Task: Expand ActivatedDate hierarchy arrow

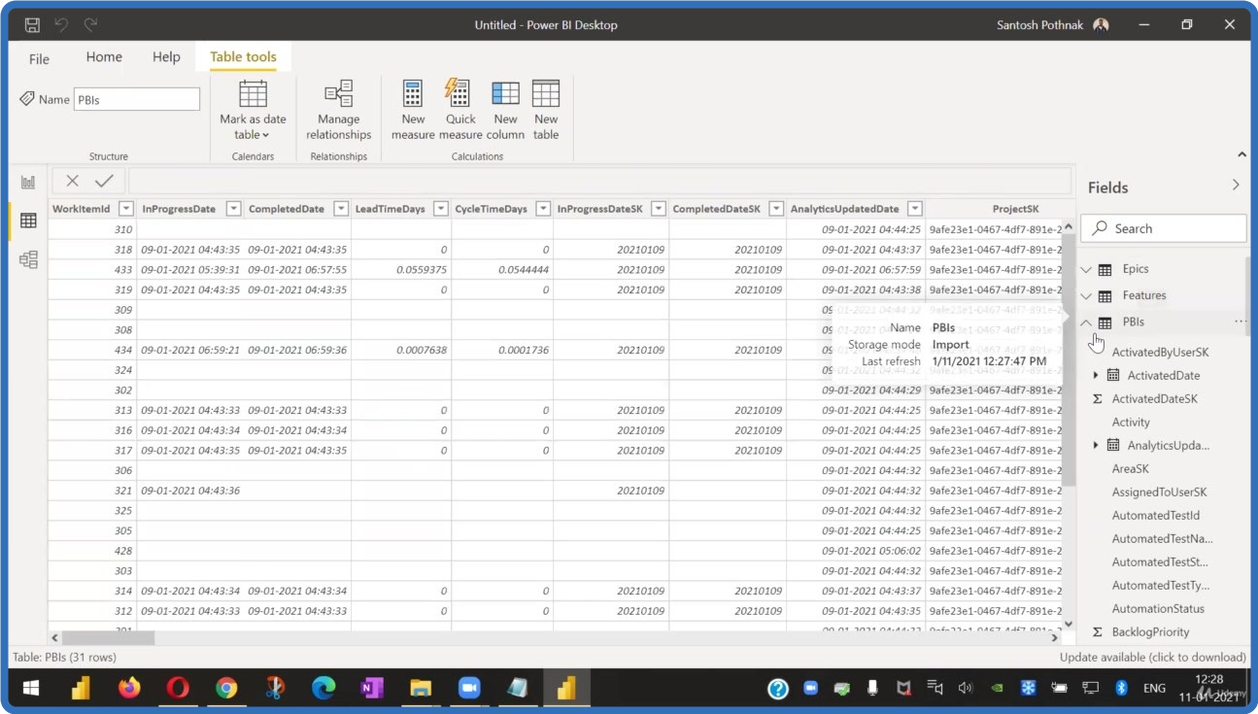Action: (1096, 375)
